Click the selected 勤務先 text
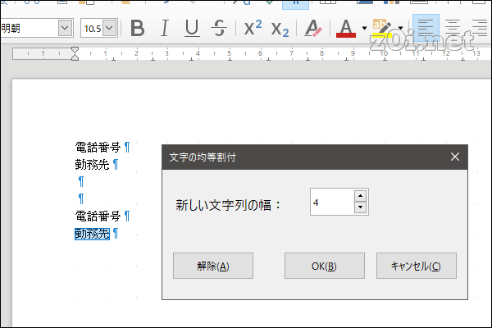Image resolution: width=492 pixels, height=328 pixels. pyautogui.click(x=92, y=234)
